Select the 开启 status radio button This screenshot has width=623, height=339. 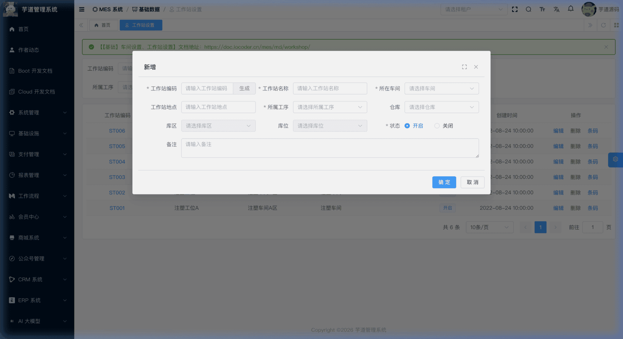(407, 126)
